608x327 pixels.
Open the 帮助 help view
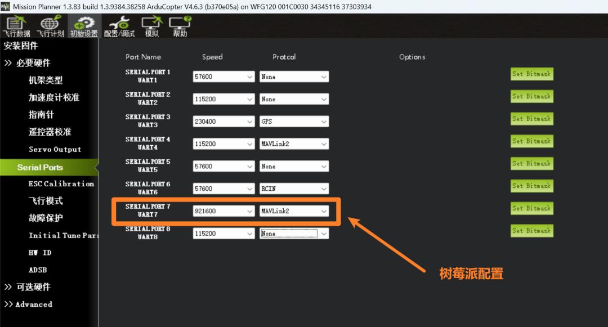point(180,26)
